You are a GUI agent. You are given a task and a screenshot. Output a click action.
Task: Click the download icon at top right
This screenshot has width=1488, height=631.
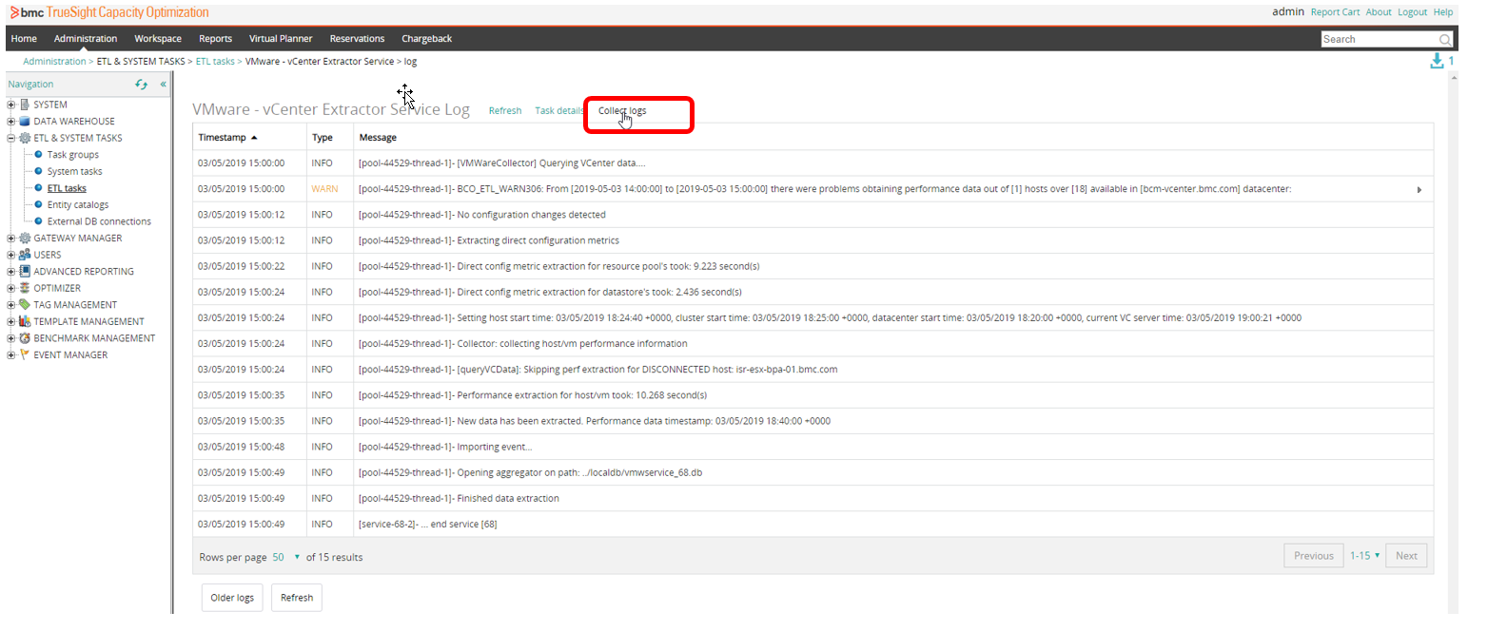click(x=1437, y=61)
